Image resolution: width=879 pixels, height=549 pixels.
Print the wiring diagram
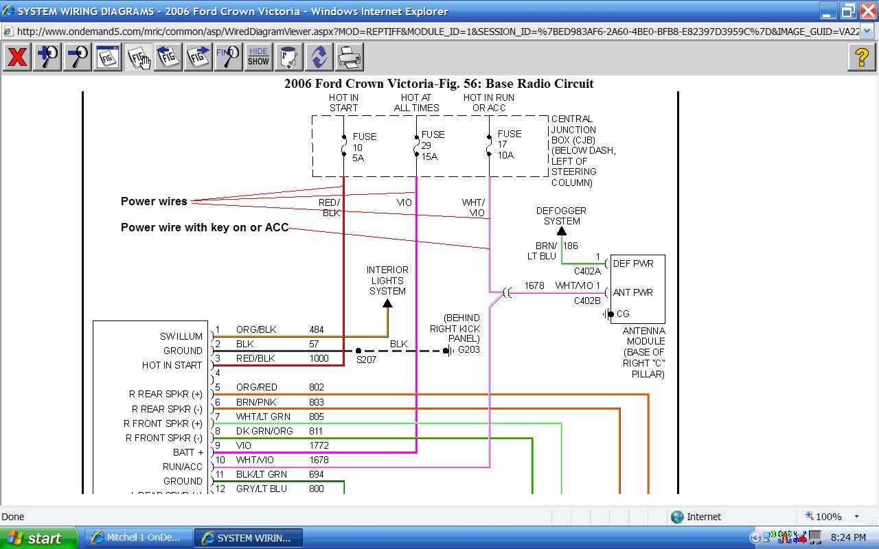(349, 57)
